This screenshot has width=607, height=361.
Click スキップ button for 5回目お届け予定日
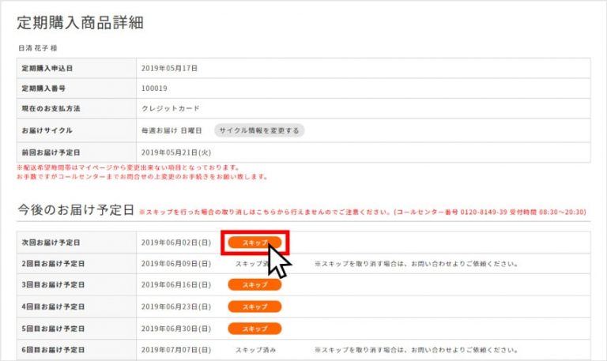[254, 329]
